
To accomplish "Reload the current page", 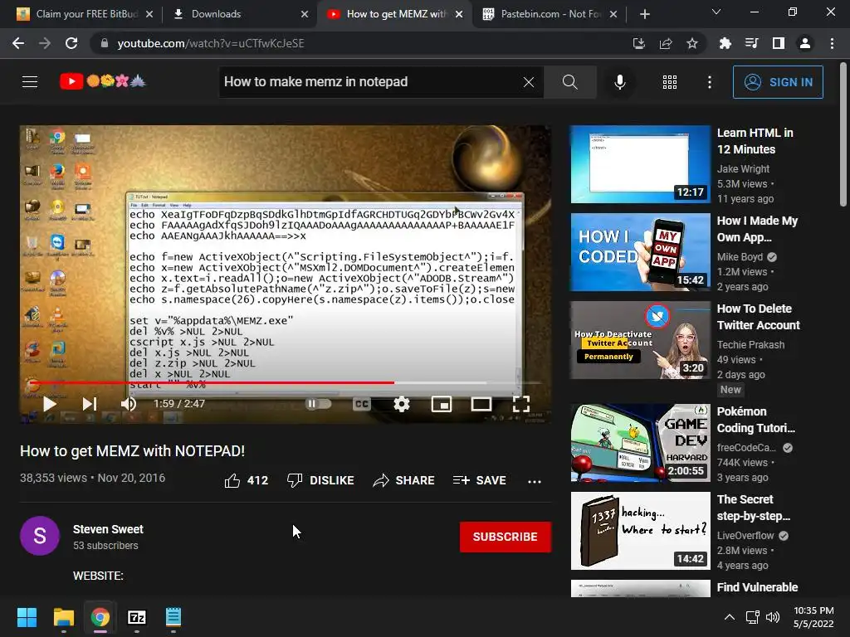I will 71,43.
